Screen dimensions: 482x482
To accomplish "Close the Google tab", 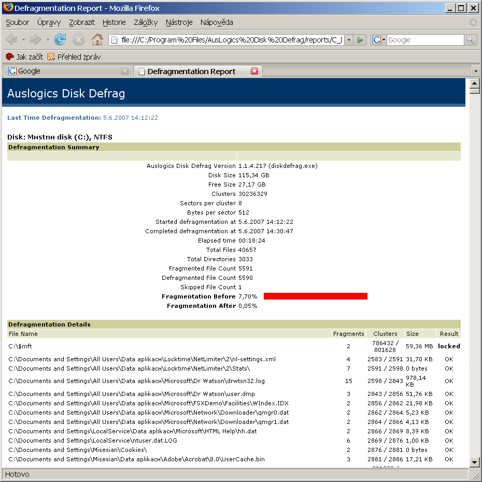I will 125,71.
